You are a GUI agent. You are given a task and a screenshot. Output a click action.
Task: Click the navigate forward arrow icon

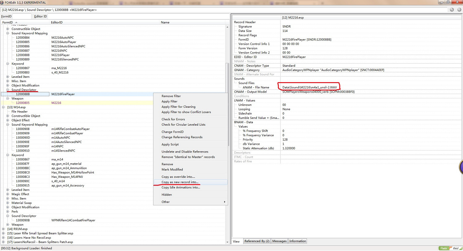[459, 10]
